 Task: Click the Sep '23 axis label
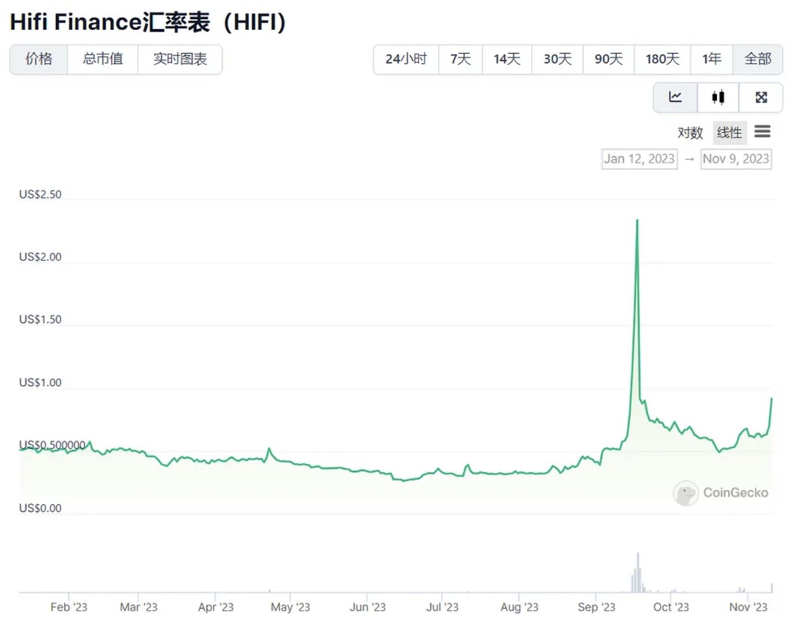point(596,607)
